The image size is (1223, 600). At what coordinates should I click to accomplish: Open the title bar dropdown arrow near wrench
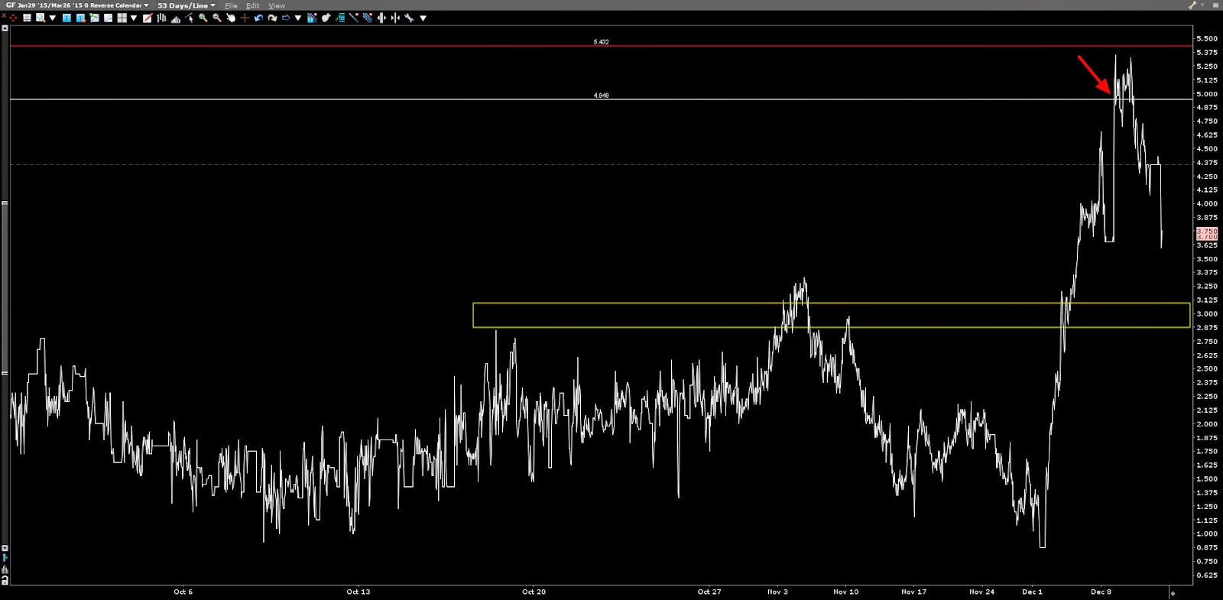click(x=1202, y=5)
